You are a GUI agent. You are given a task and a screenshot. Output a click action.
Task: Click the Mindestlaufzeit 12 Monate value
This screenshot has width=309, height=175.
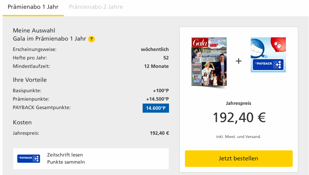point(156,66)
